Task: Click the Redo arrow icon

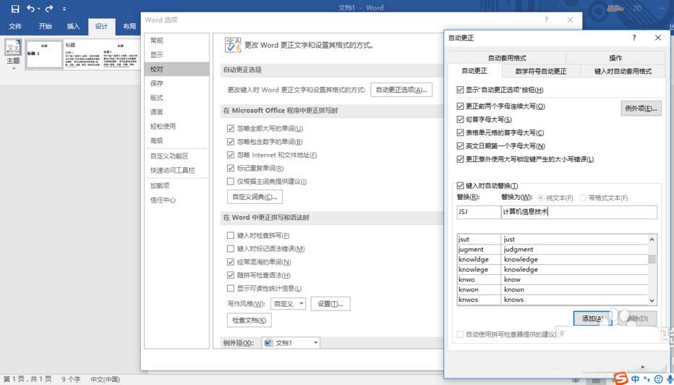Action: point(49,9)
